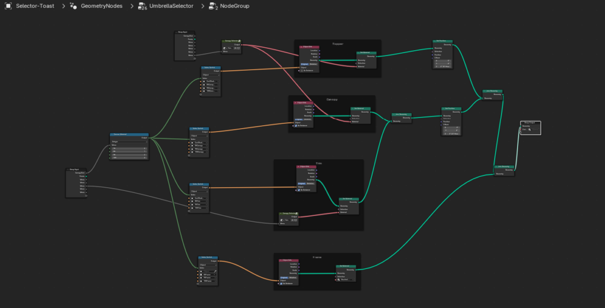The image size is (605, 308).
Task: Uncheck As Instance on Frame's Object Info
Action: (x=281, y=283)
